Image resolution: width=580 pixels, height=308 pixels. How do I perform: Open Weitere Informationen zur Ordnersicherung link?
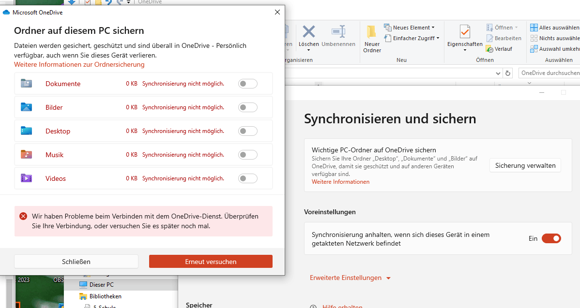pos(79,64)
